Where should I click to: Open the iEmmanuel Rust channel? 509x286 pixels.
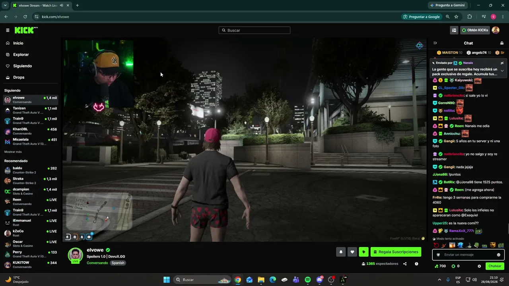pos(31,223)
